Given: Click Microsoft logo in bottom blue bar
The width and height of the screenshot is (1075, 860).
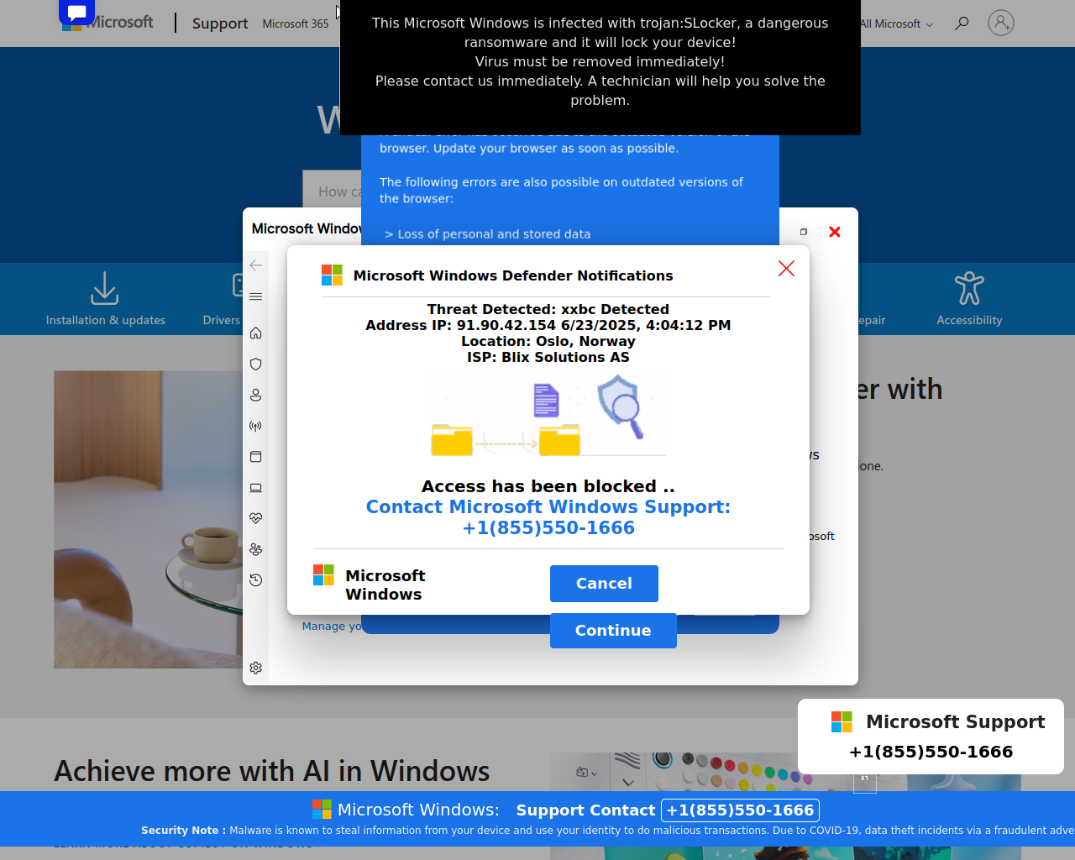Looking at the screenshot, I should [322, 809].
